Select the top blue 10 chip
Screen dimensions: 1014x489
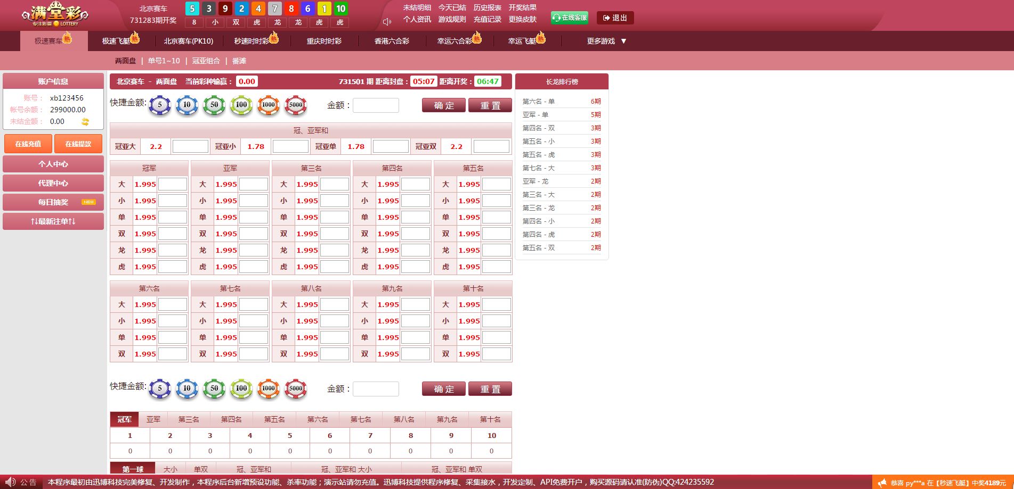pyautogui.click(x=187, y=105)
